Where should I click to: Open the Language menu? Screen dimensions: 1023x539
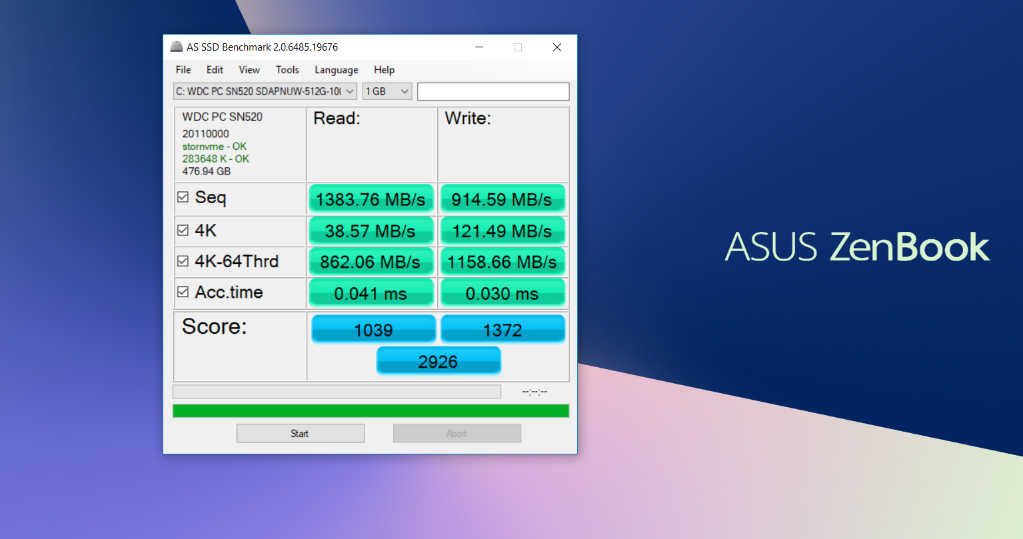[337, 70]
